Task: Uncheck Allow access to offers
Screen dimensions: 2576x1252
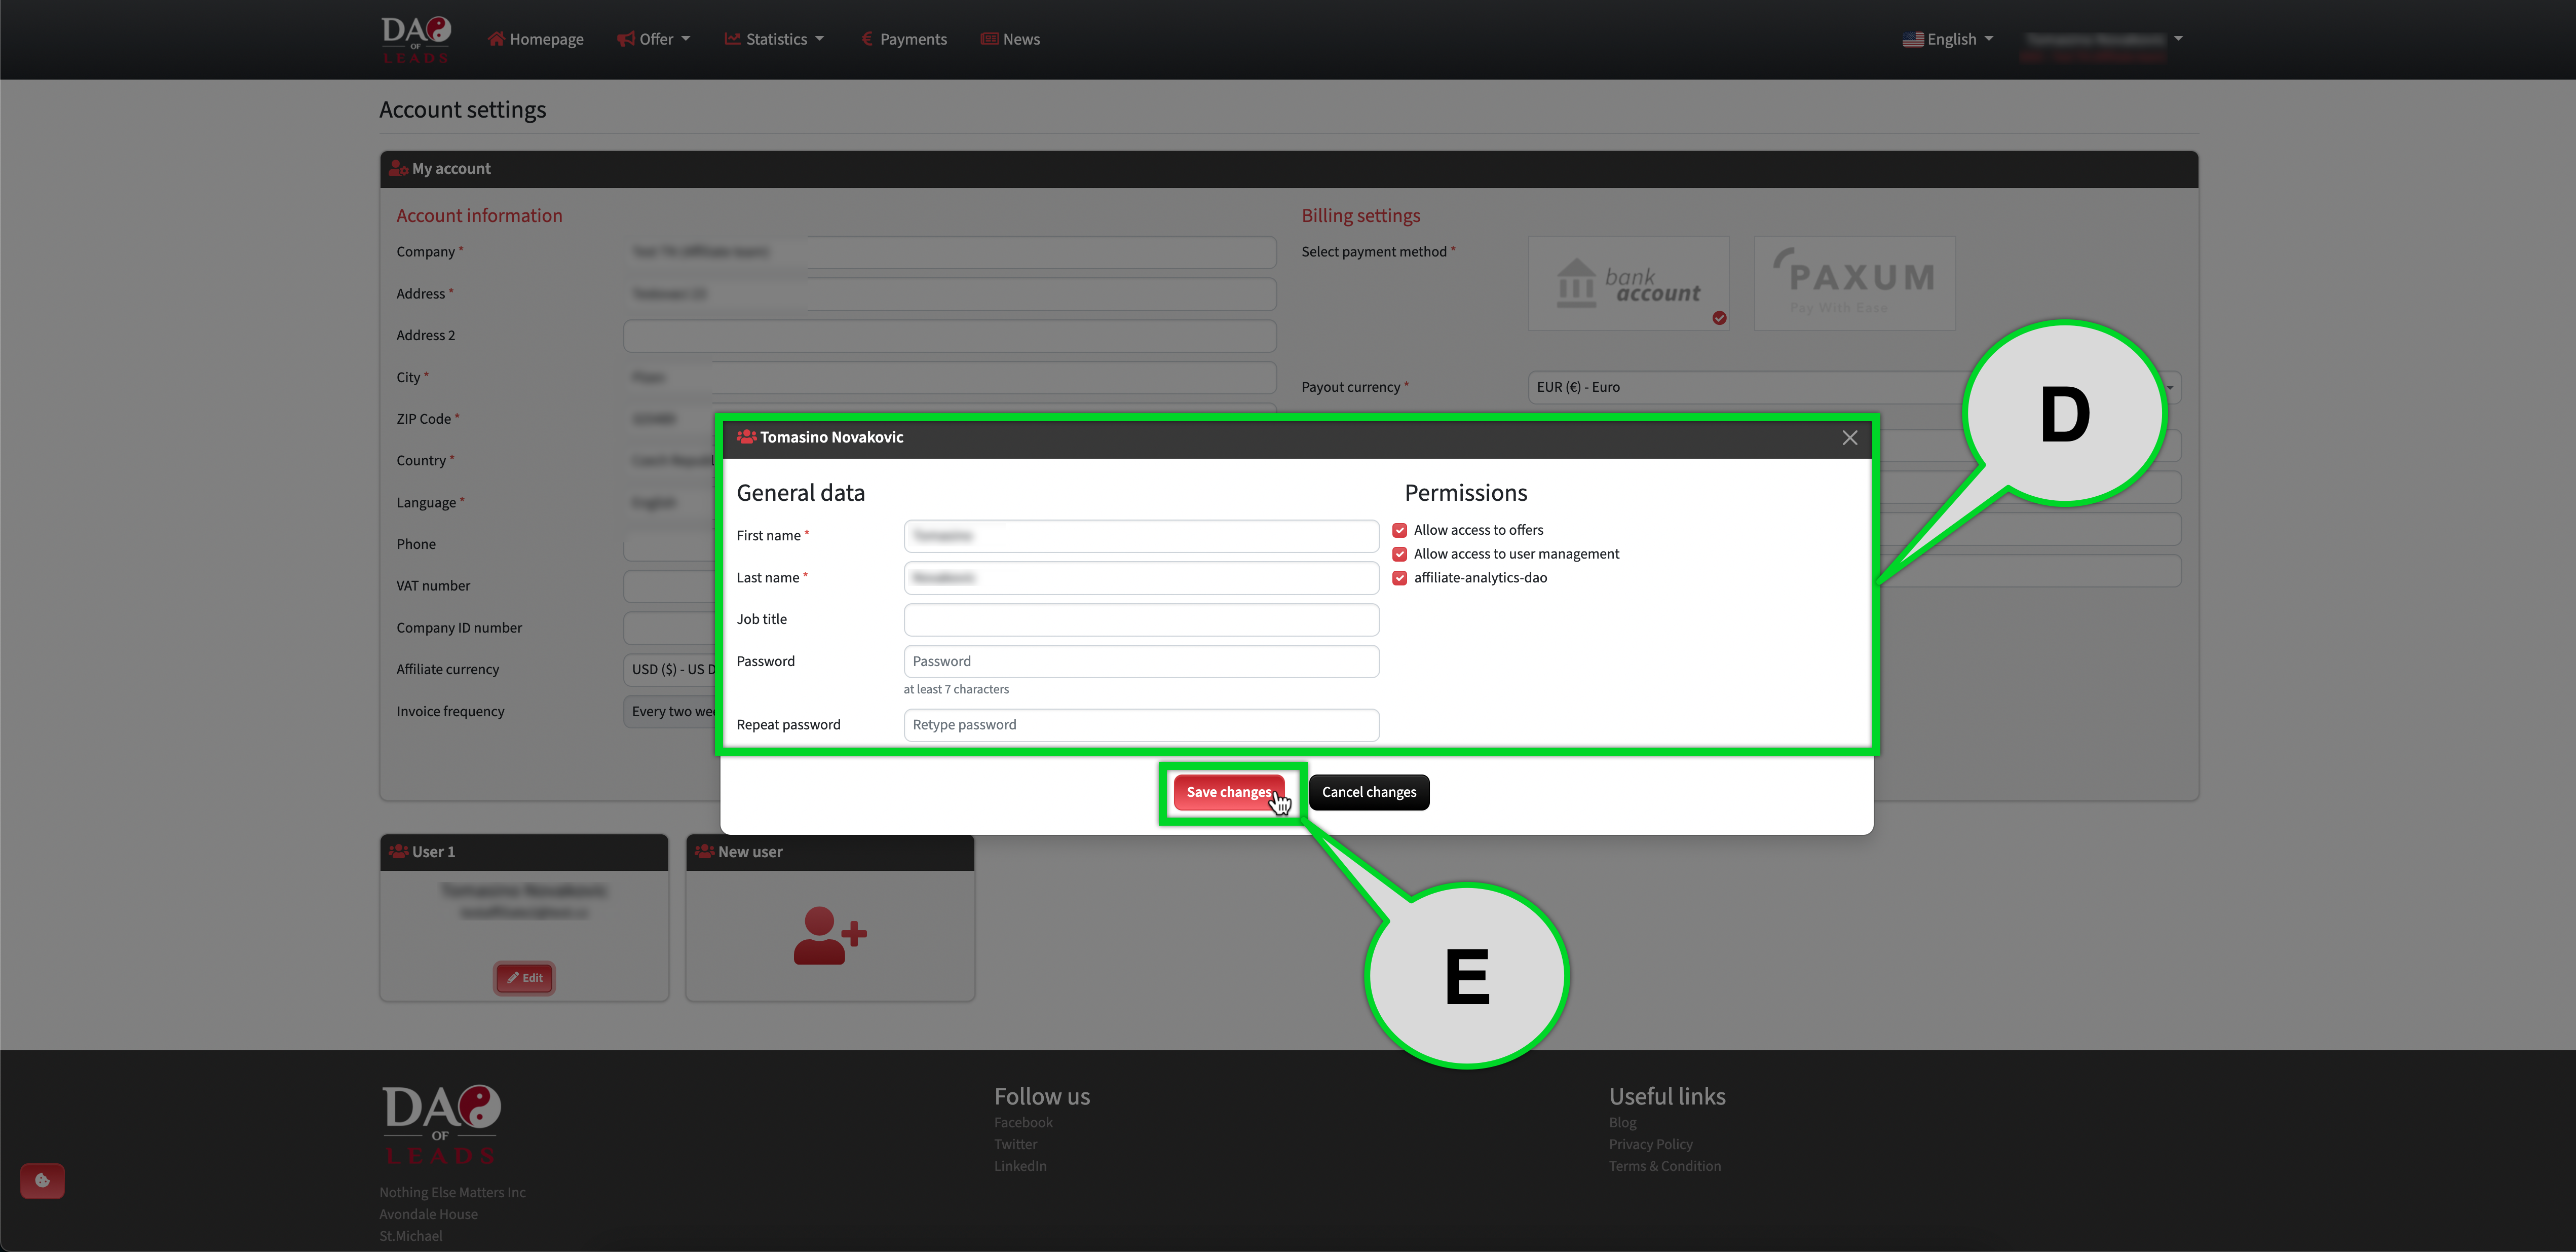Action: (x=1400, y=531)
